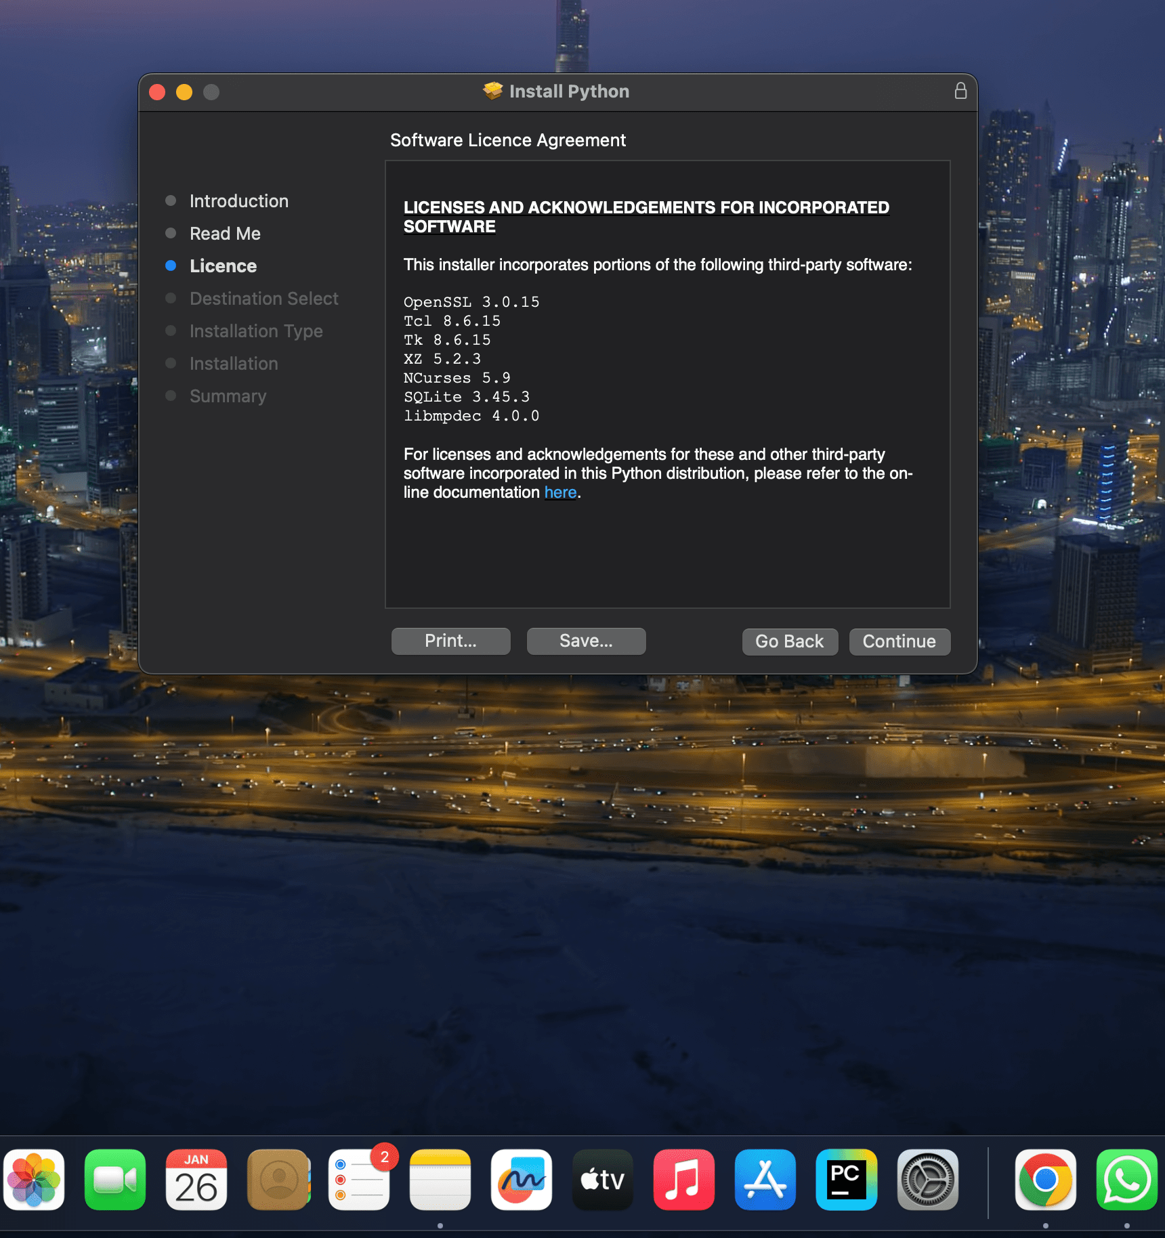Launch PyCharm from the dock

pos(847,1179)
